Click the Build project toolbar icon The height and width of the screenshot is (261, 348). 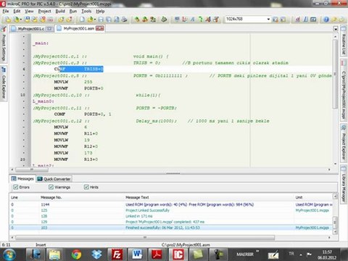click(x=137, y=20)
